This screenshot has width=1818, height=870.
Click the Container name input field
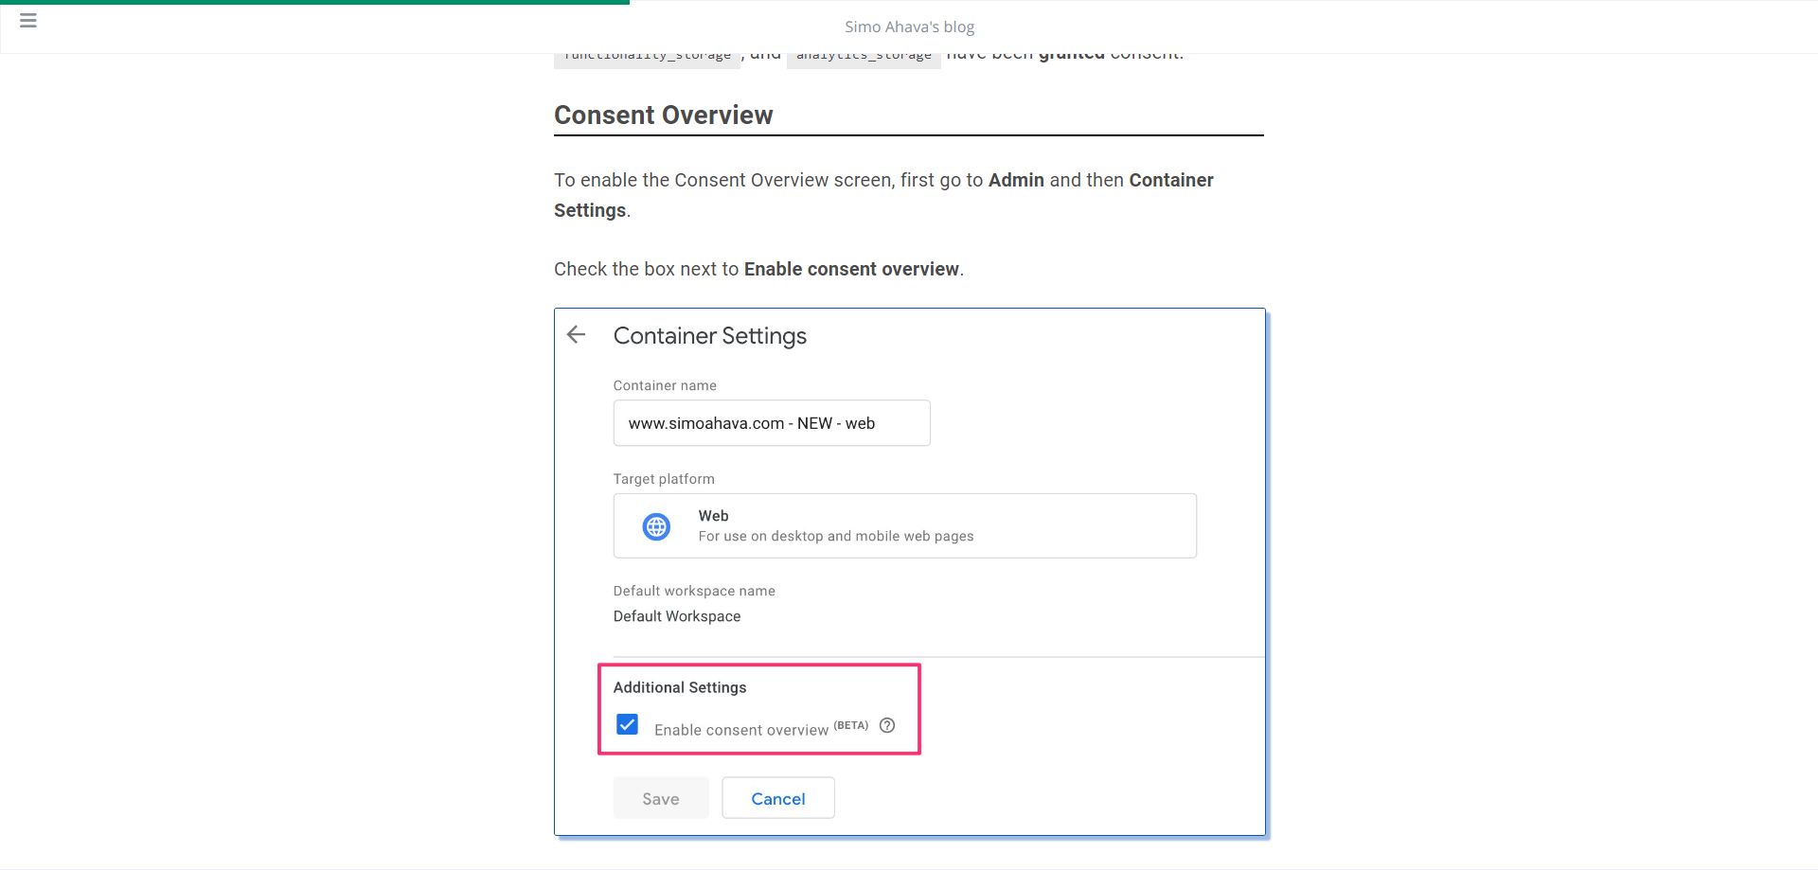(771, 423)
